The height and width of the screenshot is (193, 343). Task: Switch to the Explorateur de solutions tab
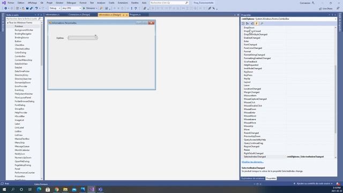252,179
